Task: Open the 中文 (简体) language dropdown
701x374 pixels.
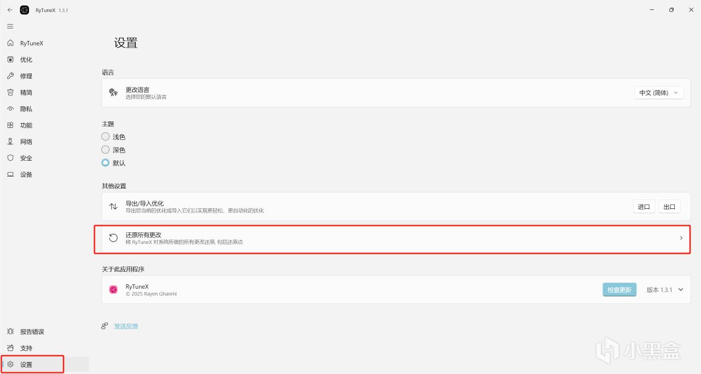Action: [659, 93]
